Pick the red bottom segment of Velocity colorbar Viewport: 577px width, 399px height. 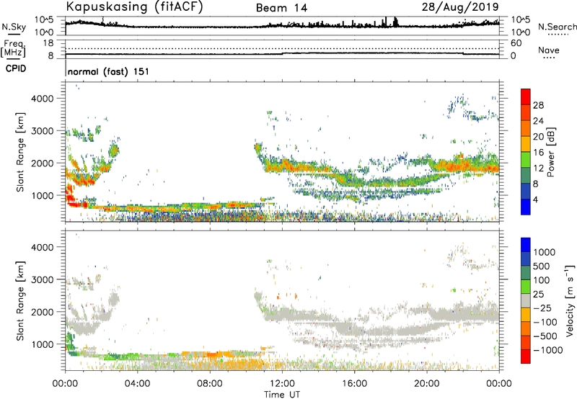tap(526, 357)
